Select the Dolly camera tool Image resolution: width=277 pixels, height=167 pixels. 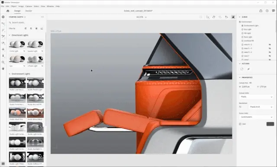click(x=3, y=56)
